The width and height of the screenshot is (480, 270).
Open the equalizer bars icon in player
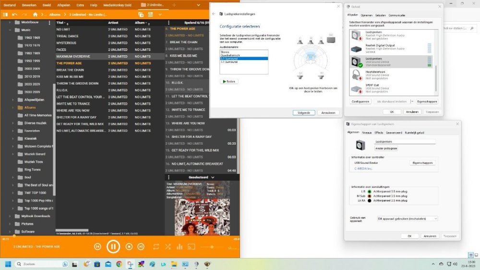(180, 246)
